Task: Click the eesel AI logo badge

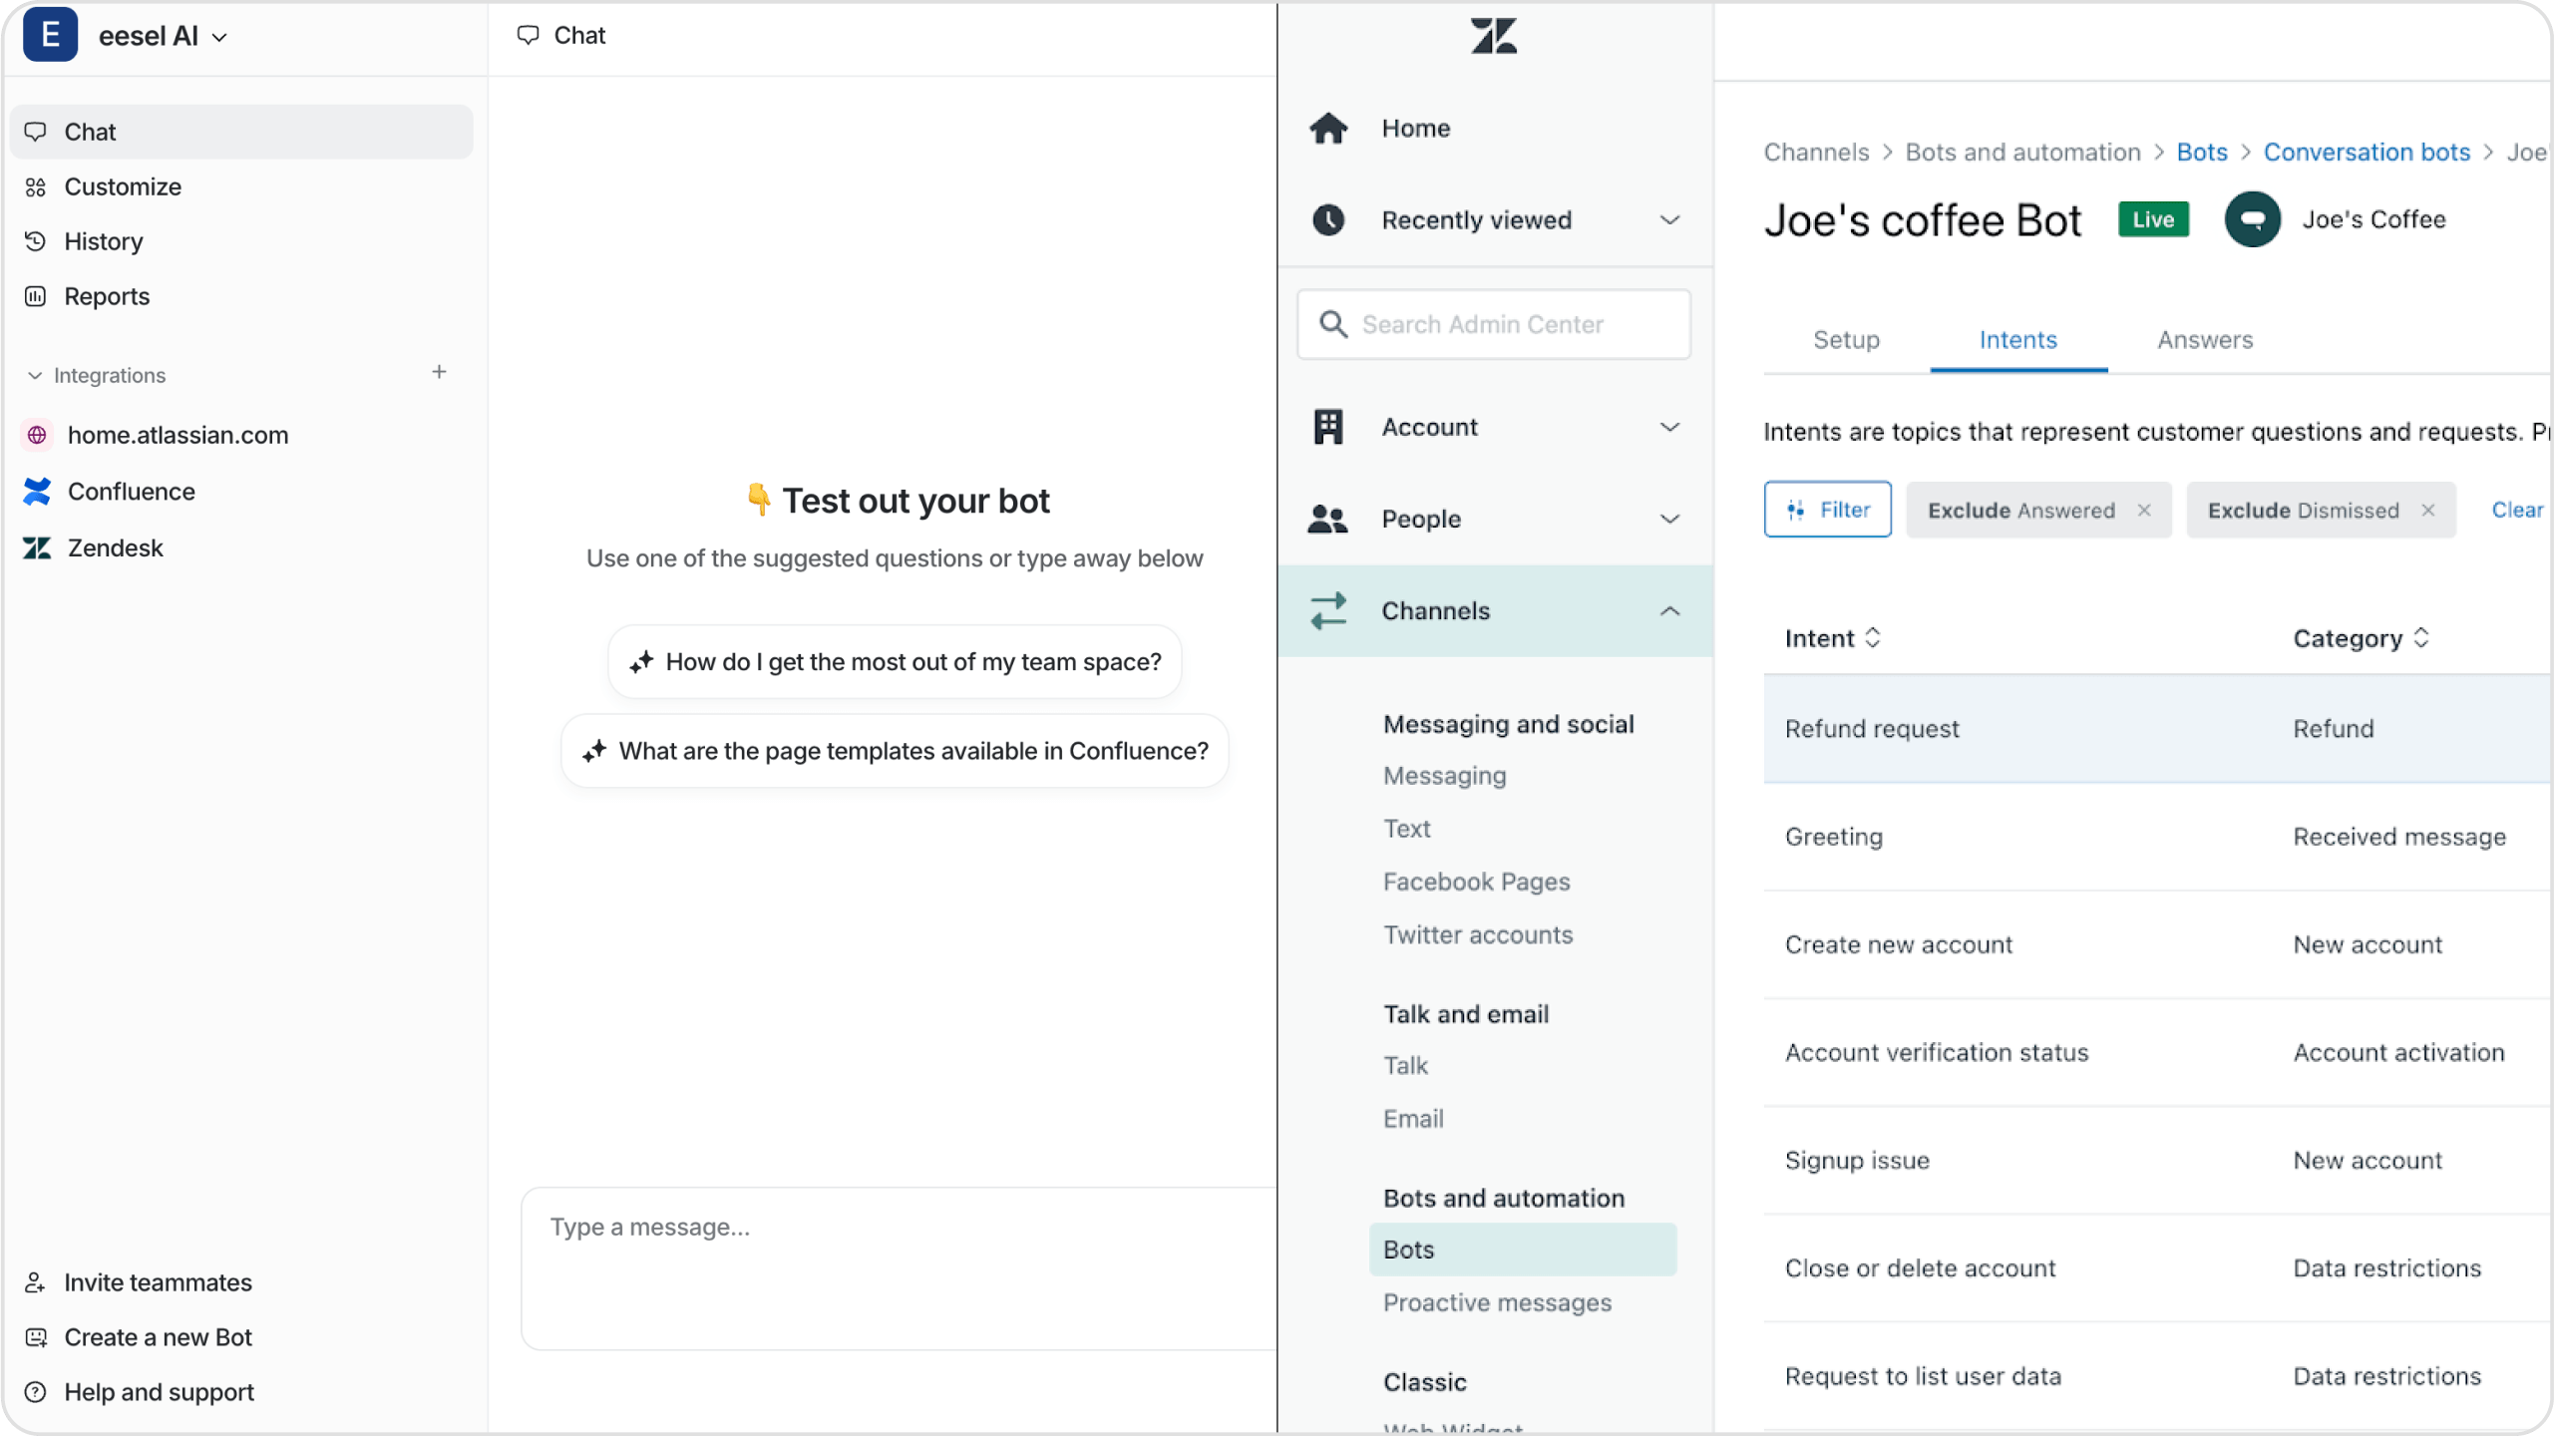Action: click(x=50, y=35)
